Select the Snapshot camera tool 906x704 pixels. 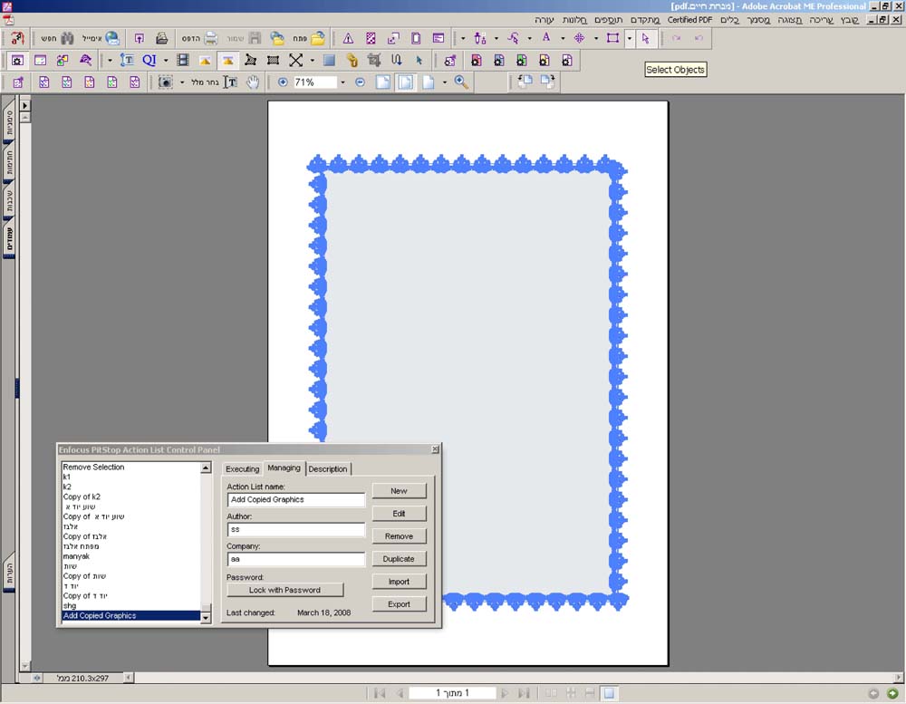pyautogui.click(x=166, y=82)
